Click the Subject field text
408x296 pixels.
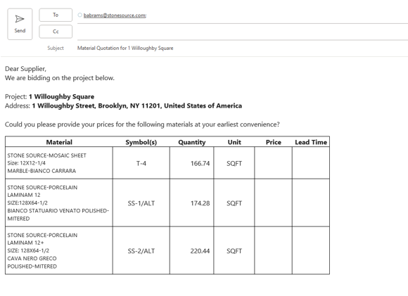125,48
